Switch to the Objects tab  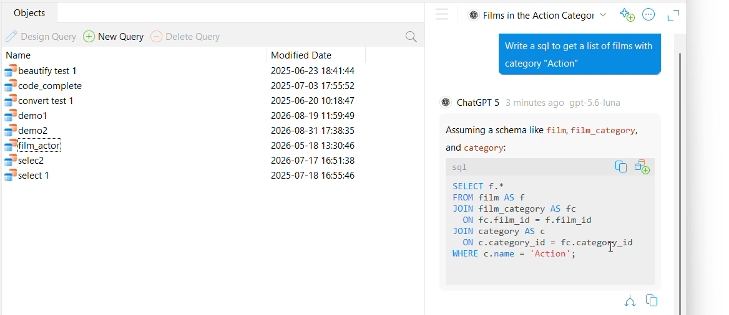[29, 13]
